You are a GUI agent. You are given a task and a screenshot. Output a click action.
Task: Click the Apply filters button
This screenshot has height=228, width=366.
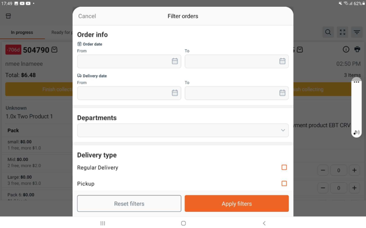[x=237, y=204]
